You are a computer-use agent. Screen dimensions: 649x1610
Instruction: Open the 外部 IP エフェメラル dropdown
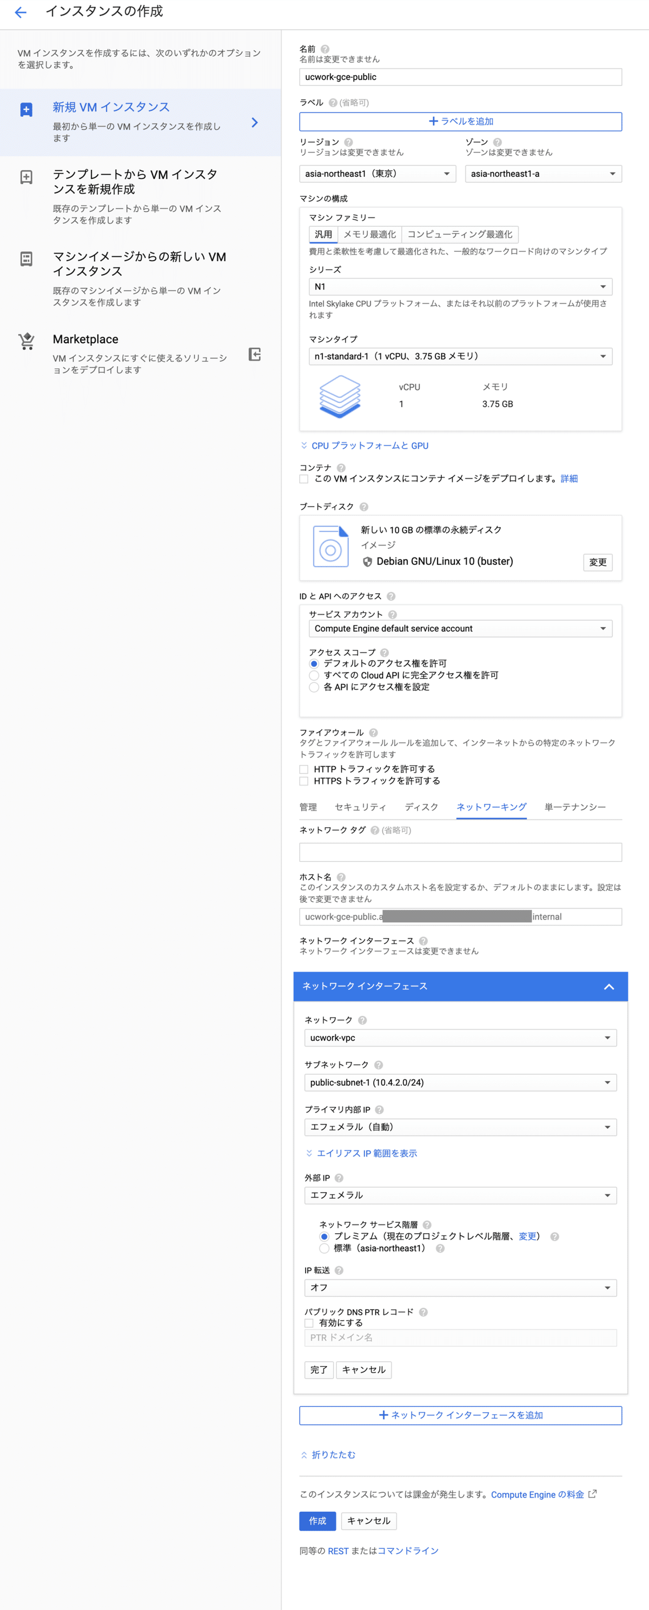460,1196
